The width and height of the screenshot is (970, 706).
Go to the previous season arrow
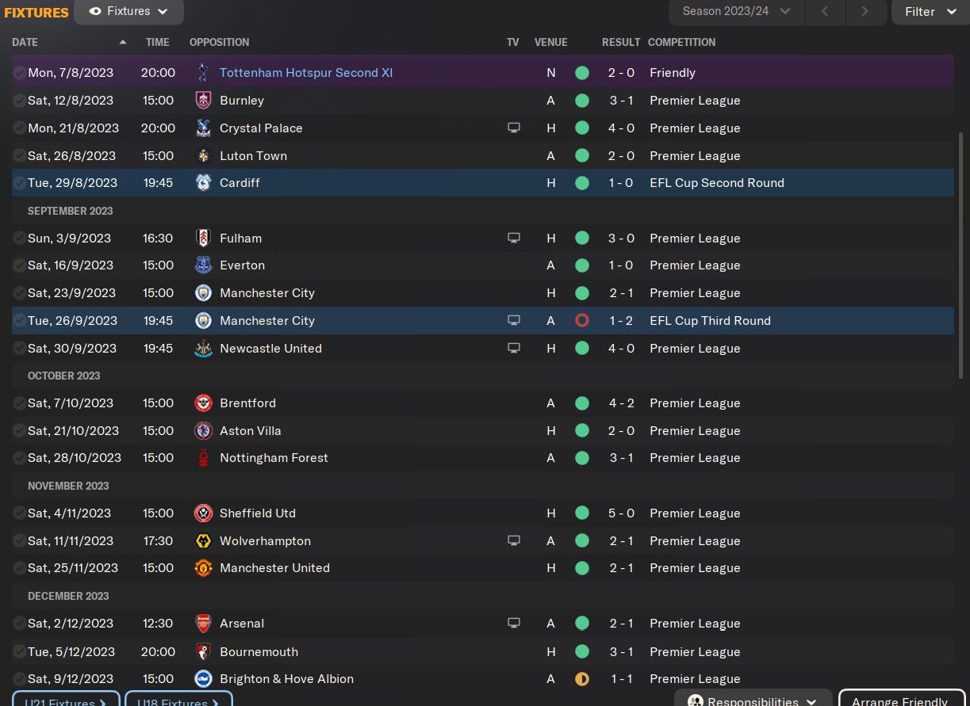(x=826, y=12)
